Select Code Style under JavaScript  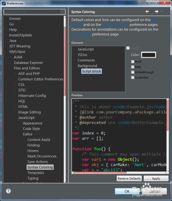pyautogui.click(x=31, y=129)
